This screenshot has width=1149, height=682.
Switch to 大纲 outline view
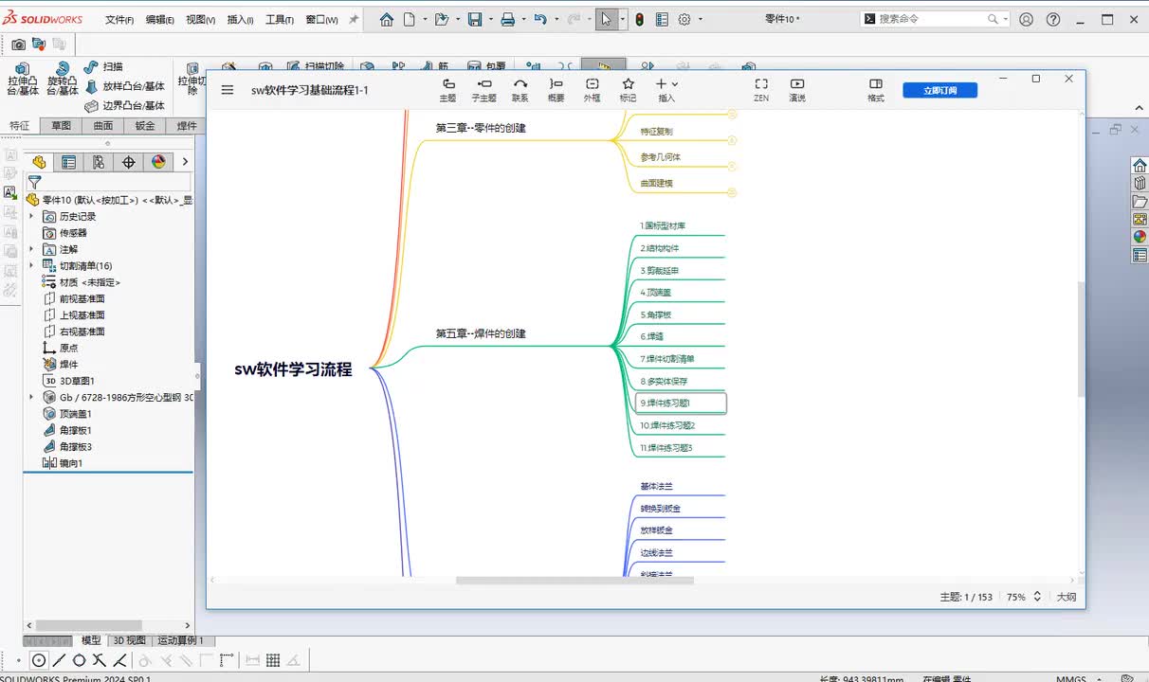(1067, 598)
